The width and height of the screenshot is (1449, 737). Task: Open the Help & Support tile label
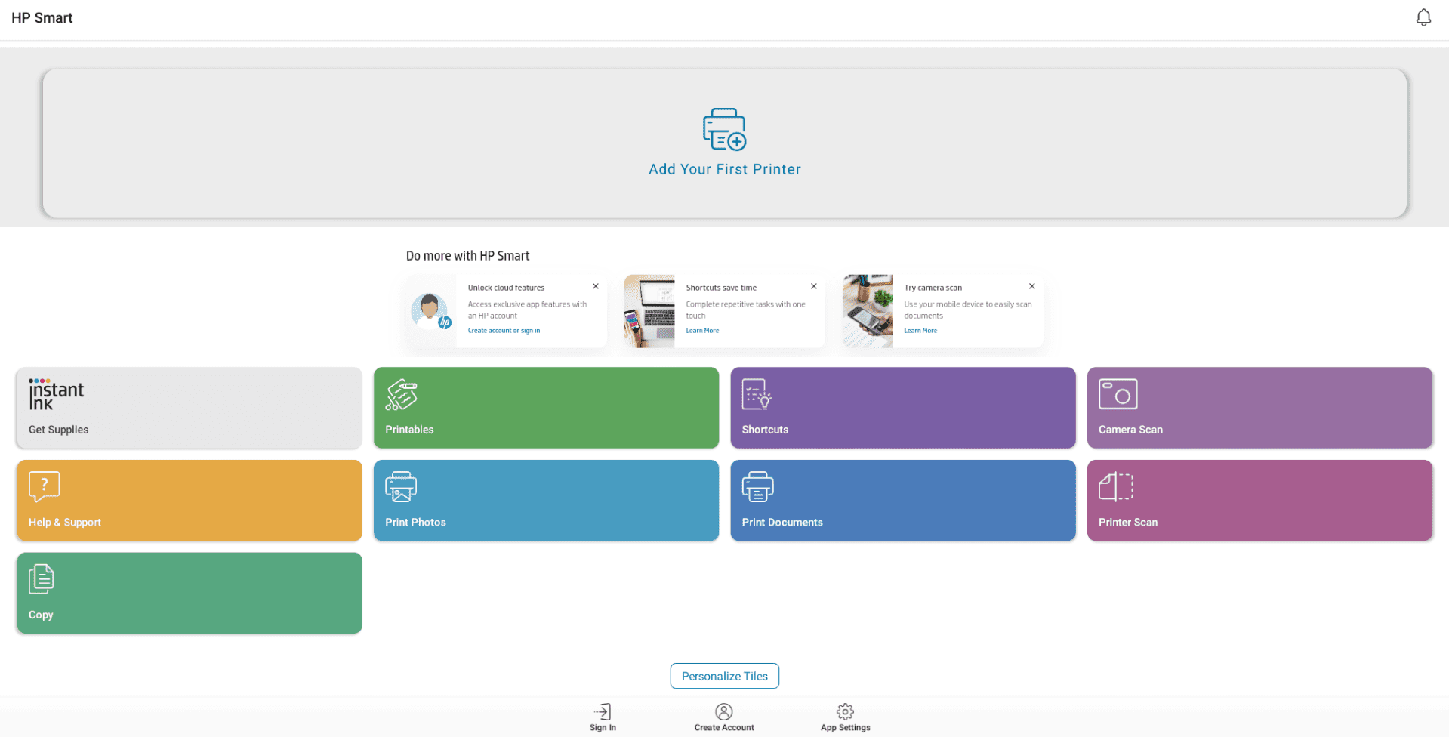point(64,523)
